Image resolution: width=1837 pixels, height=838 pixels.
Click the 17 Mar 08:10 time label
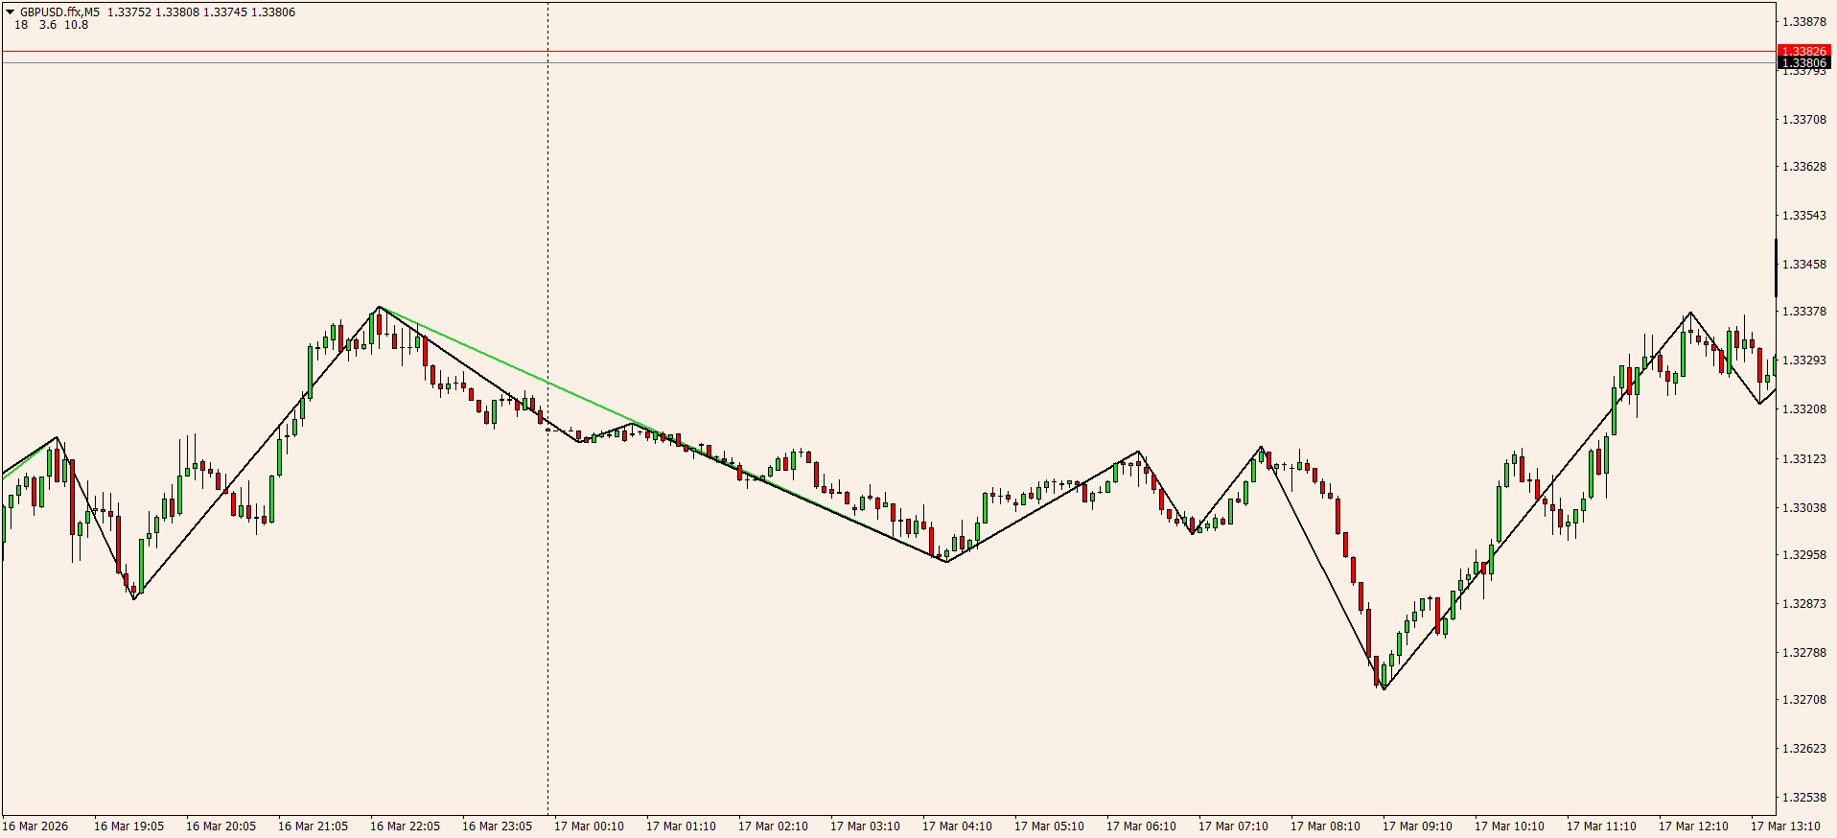tap(1325, 826)
